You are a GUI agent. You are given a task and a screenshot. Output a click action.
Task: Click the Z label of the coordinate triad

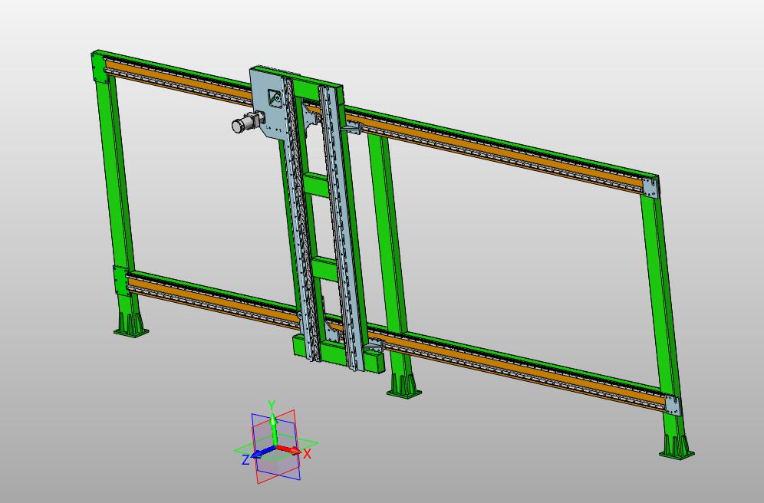[x=245, y=459]
